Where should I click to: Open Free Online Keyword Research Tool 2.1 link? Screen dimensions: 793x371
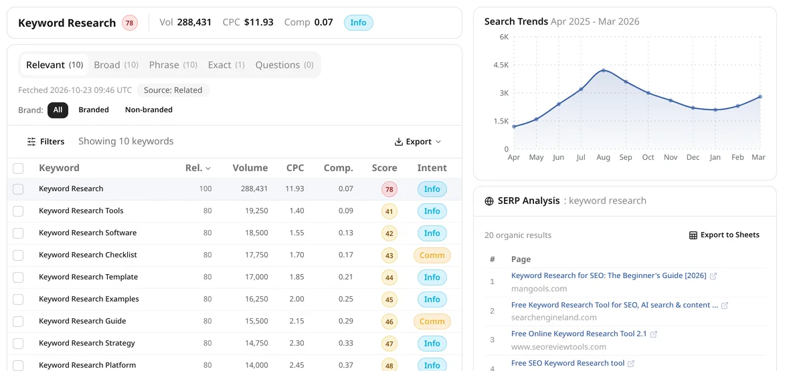click(x=579, y=334)
